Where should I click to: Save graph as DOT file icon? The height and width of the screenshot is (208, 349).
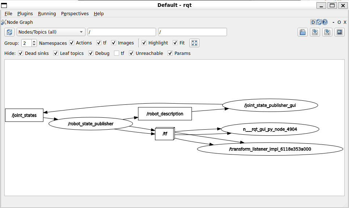(x=315, y=32)
